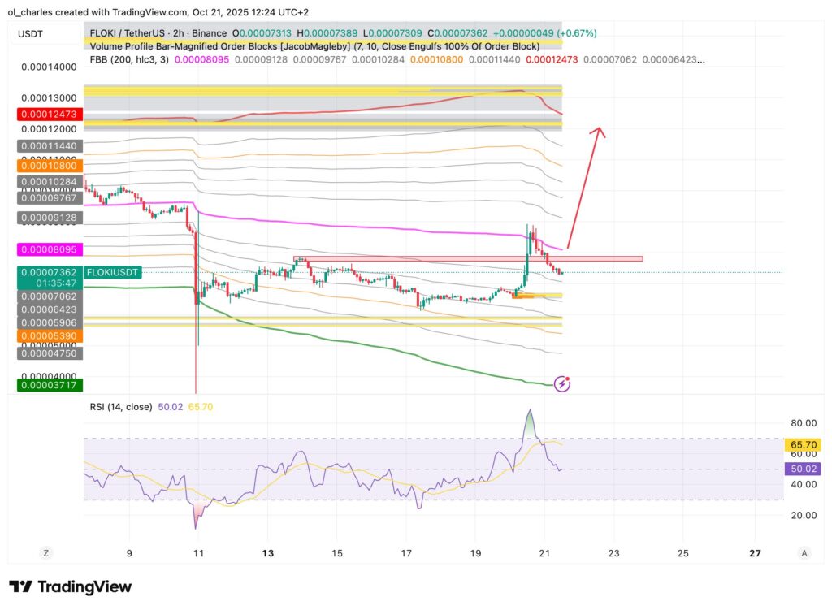Select the pink resistance rectangle drawing

(x=468, y=259)
